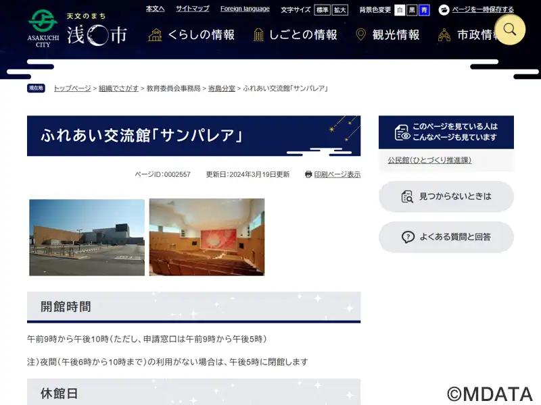
Task: Click the hall interior photo thumbnail
Action: click(x=207, y=237)
